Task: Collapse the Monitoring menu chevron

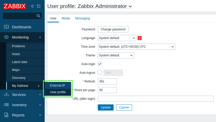Action: pos(40,37)
